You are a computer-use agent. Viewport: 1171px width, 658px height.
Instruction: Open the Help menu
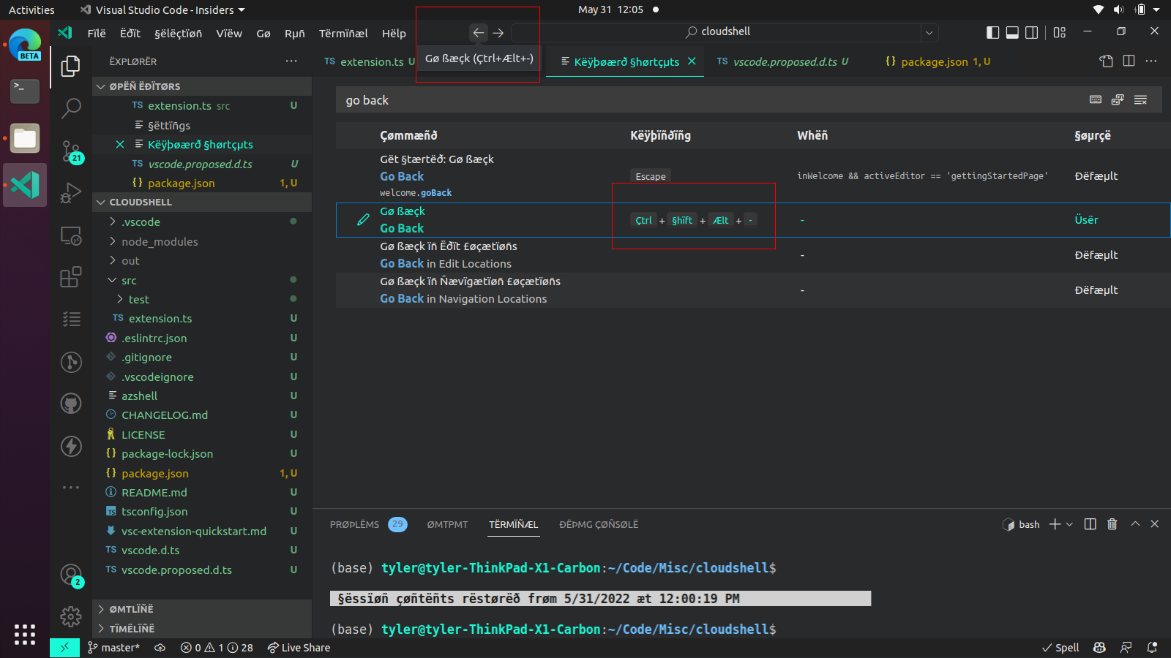(394, 33)
